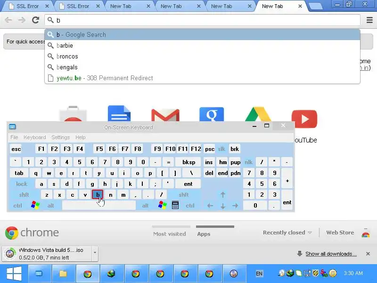Open File Explorer from the taskbar

[x=63, y=274]
